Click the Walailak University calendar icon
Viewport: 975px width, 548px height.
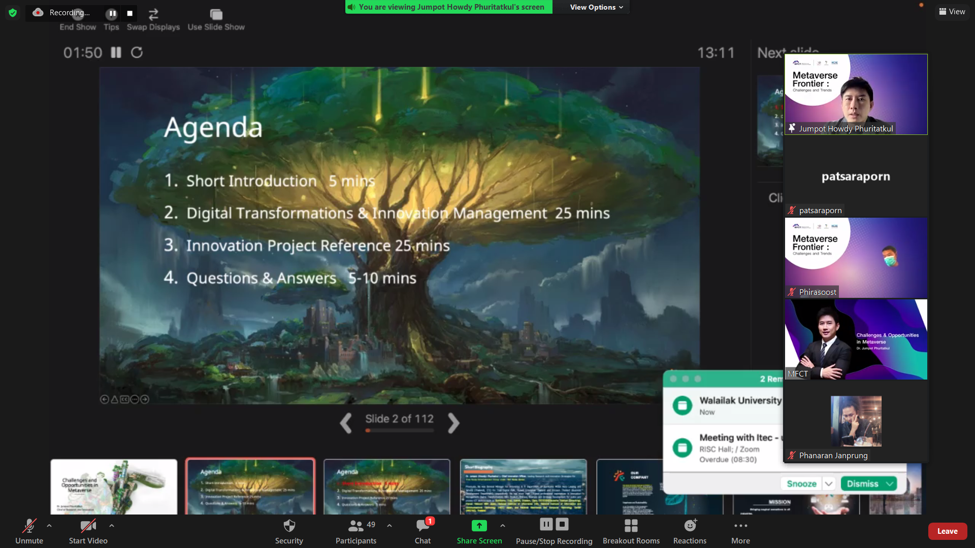click(682, 405)
